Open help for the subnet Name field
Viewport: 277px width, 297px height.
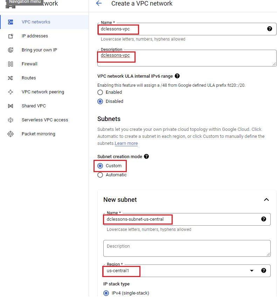[x=264, y=219]
